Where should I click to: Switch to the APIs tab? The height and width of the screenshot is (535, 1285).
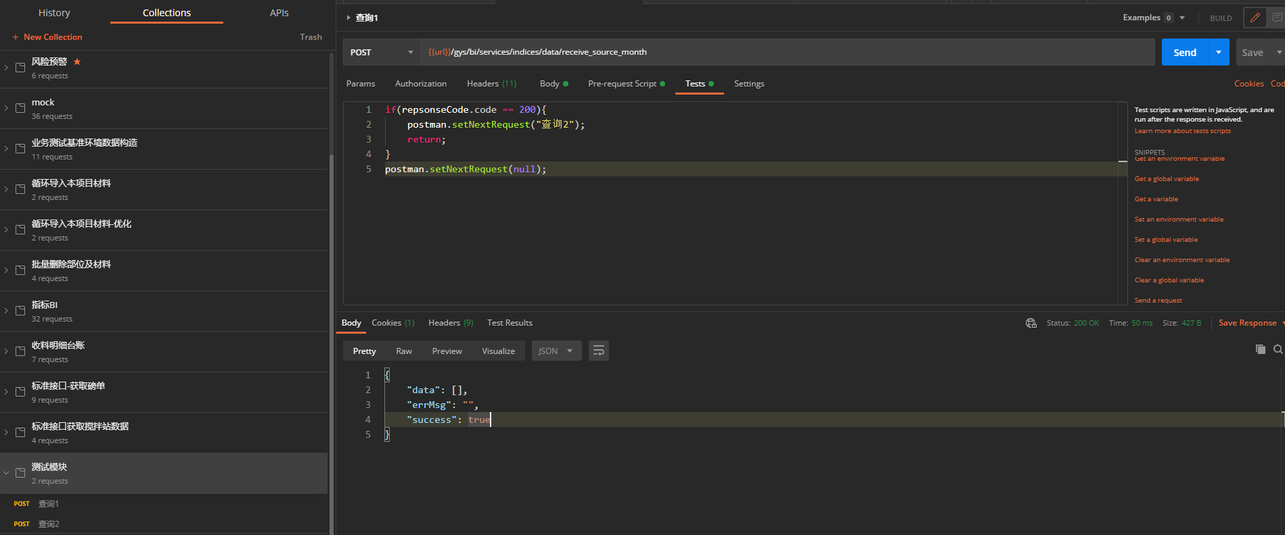(279, 13)
